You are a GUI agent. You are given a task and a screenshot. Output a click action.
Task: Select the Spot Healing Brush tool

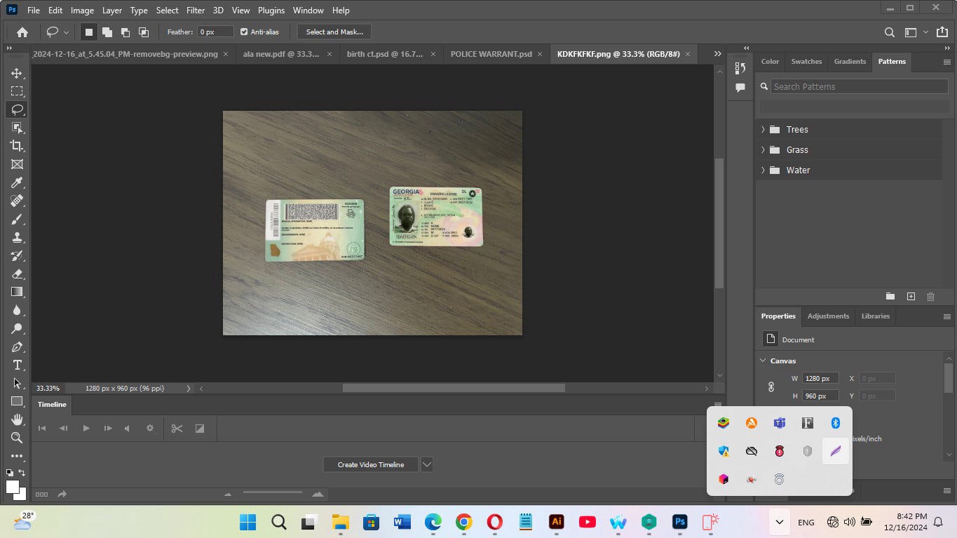click(17, 201)
